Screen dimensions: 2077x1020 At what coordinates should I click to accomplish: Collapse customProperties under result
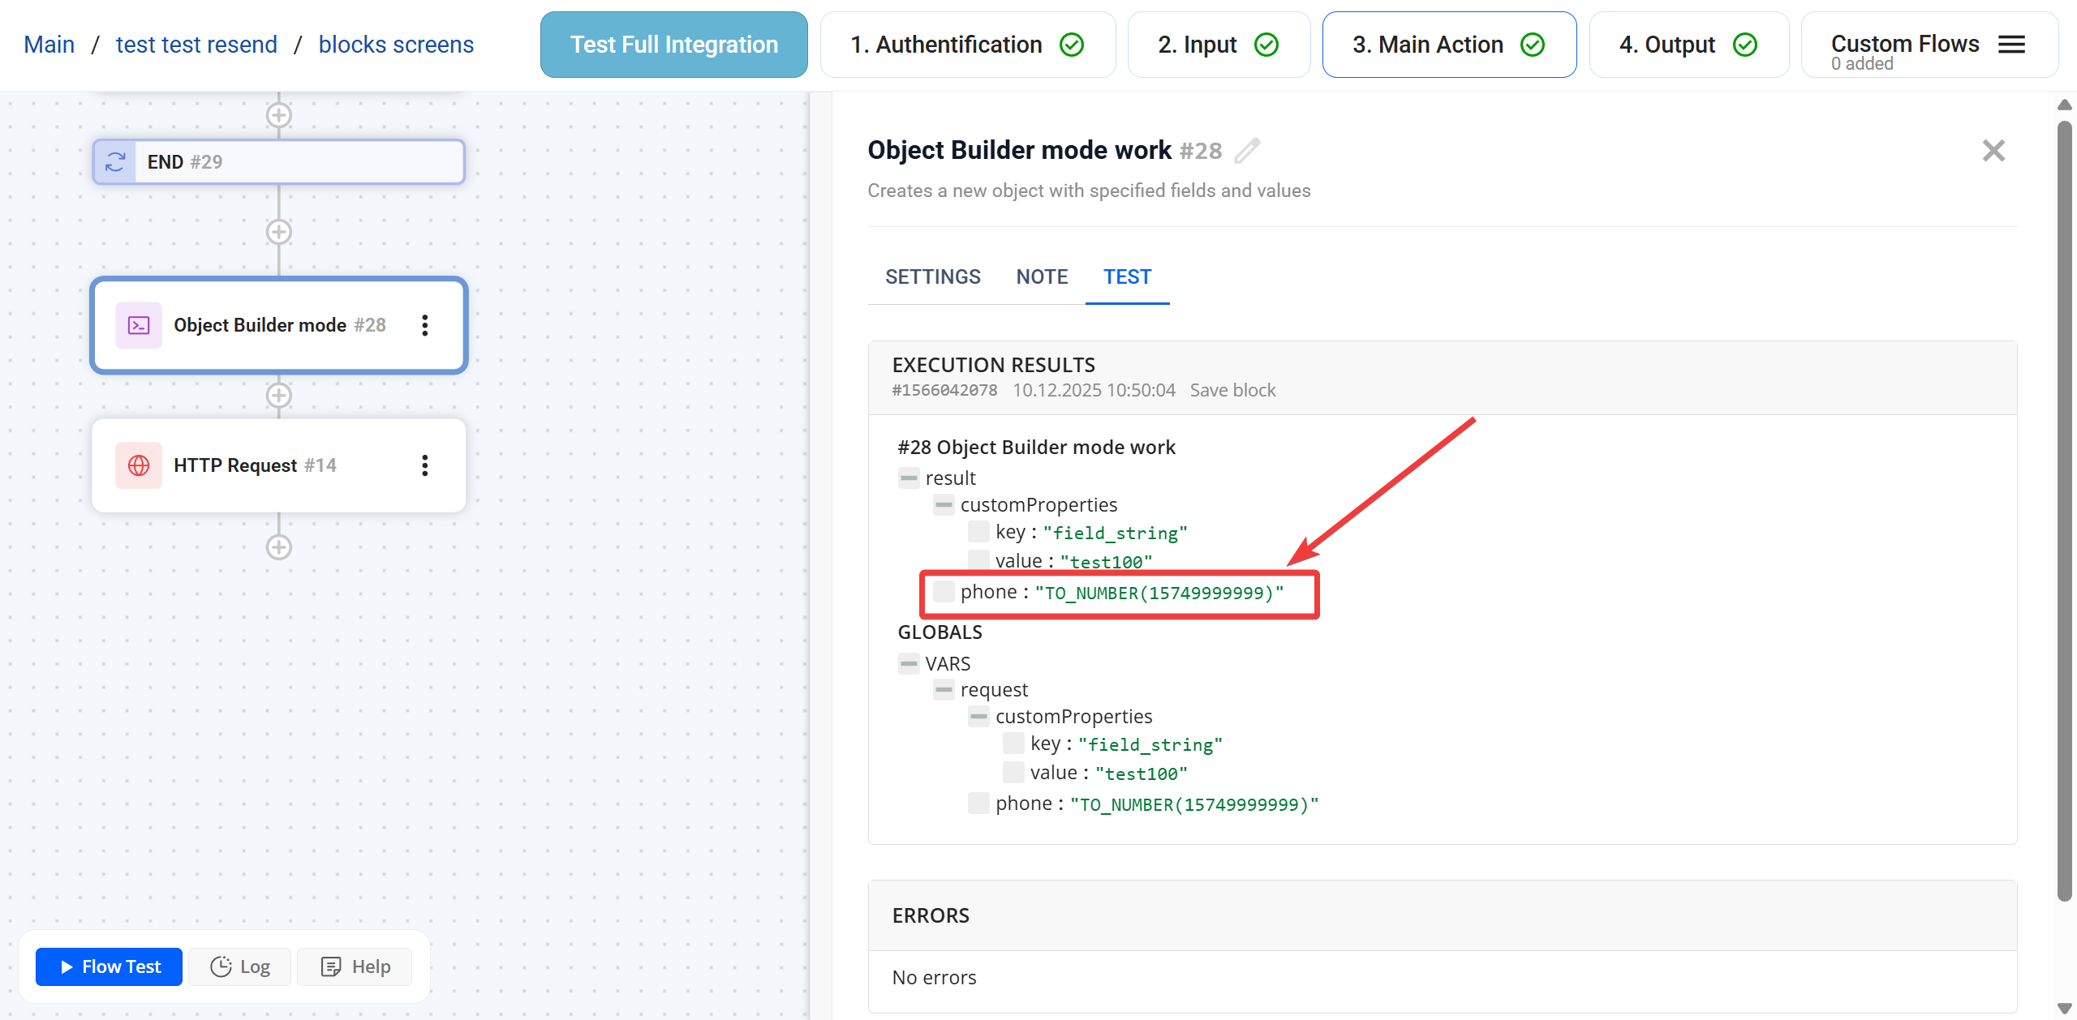coord(944,505)
